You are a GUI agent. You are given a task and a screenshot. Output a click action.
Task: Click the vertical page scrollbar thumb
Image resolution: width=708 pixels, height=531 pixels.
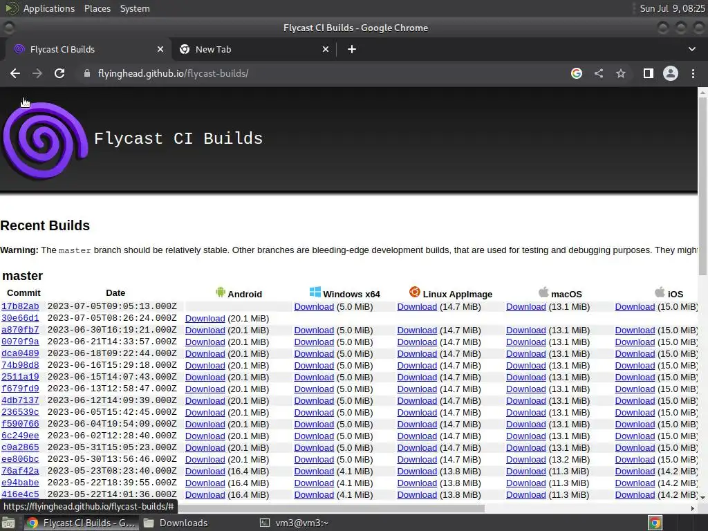tap(702, 185)
